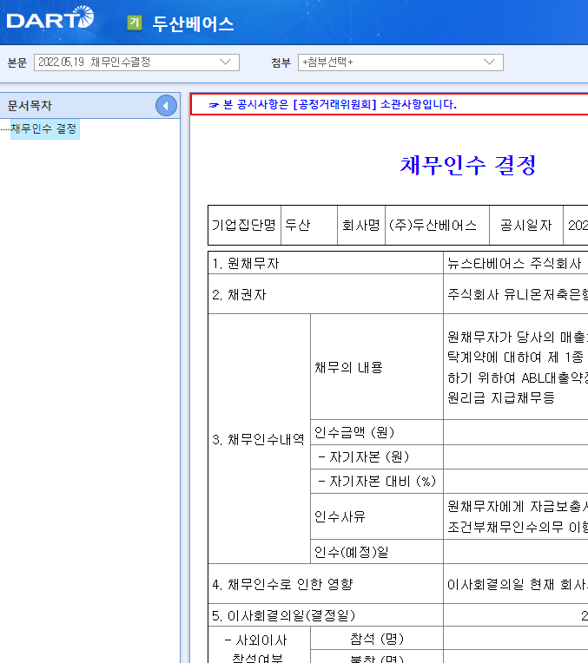The height and width of the screenshot is (663, 588).
Task: Click the 회사명 header cell
Action: [x=361, y=225]
